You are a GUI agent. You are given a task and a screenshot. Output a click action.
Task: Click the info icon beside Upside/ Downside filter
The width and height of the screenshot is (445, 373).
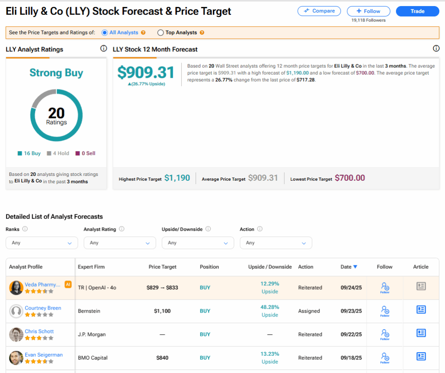(208, 229)
